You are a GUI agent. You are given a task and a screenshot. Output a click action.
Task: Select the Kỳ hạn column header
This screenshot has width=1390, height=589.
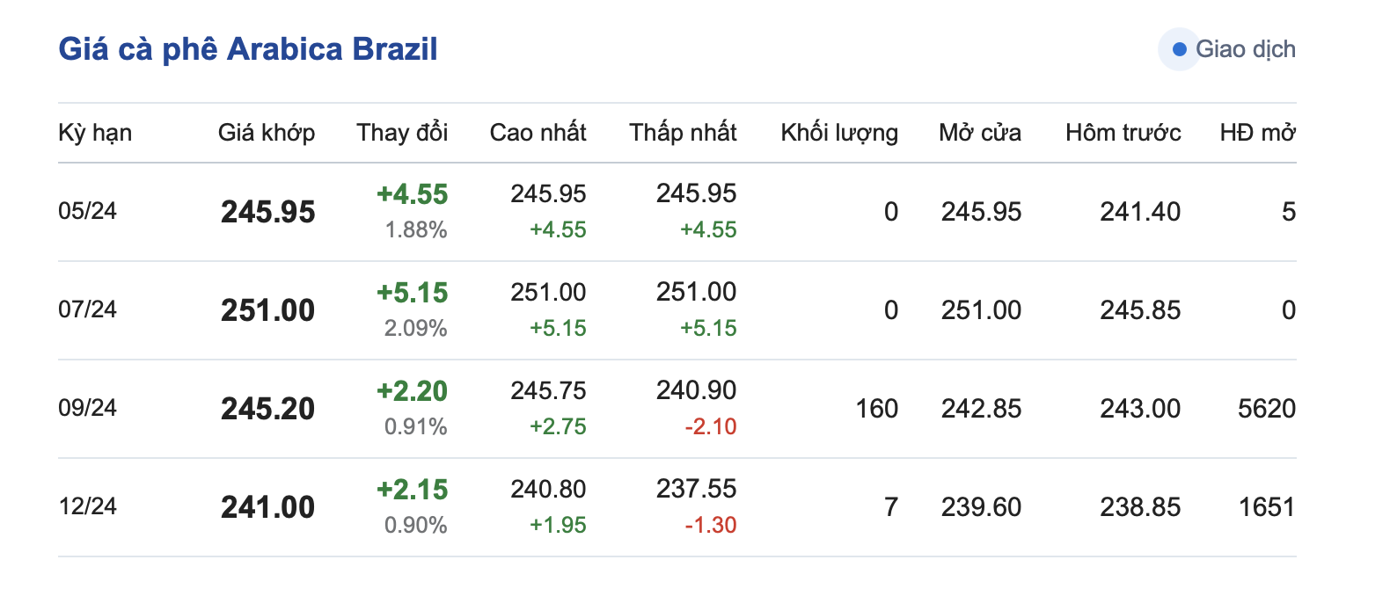(95, 133)
